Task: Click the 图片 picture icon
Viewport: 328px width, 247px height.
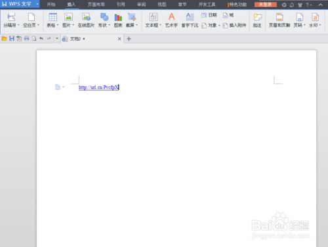Action: pos(68,17)
